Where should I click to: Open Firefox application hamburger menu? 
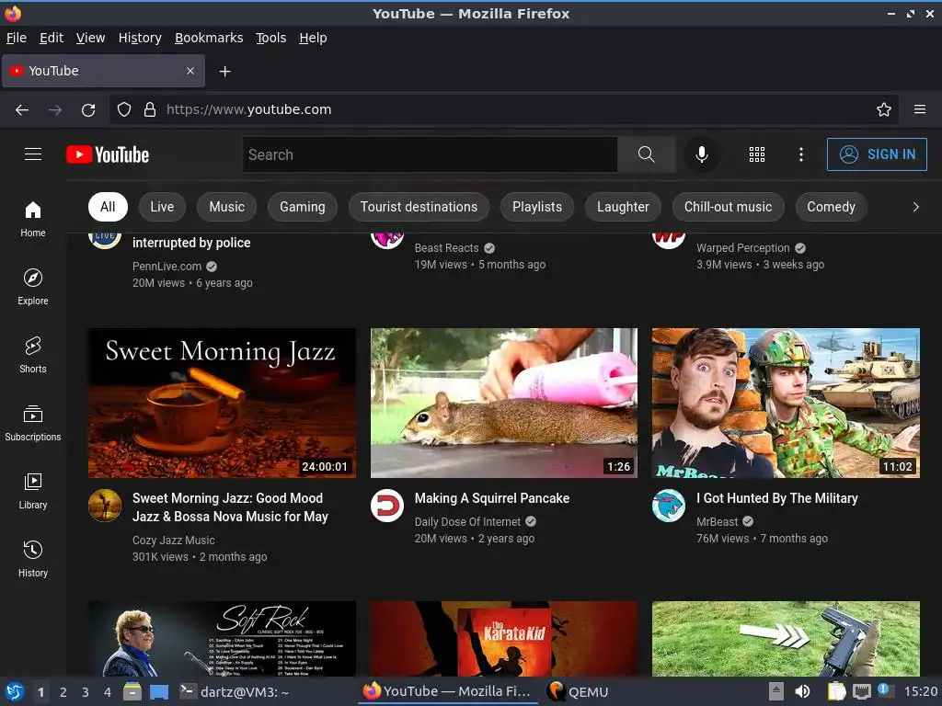[x=920, y=109]
